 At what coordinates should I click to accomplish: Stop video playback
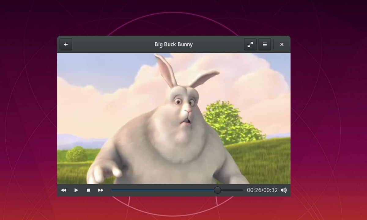click(88, 190)
